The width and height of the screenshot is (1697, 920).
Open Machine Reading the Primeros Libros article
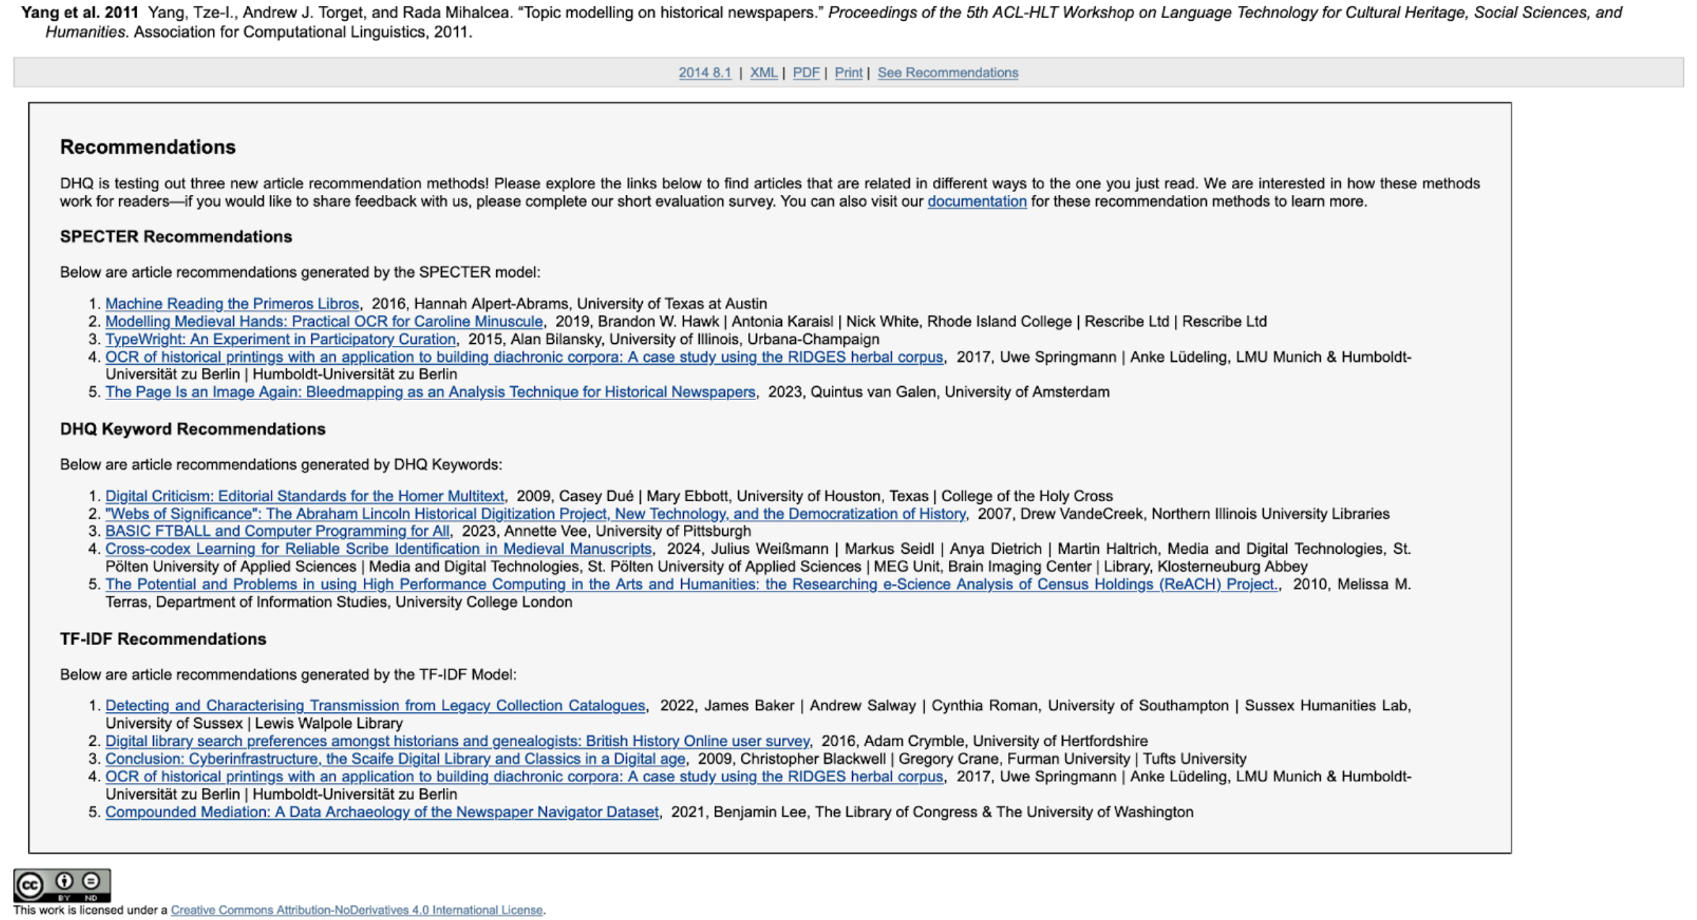click(232, 304)
